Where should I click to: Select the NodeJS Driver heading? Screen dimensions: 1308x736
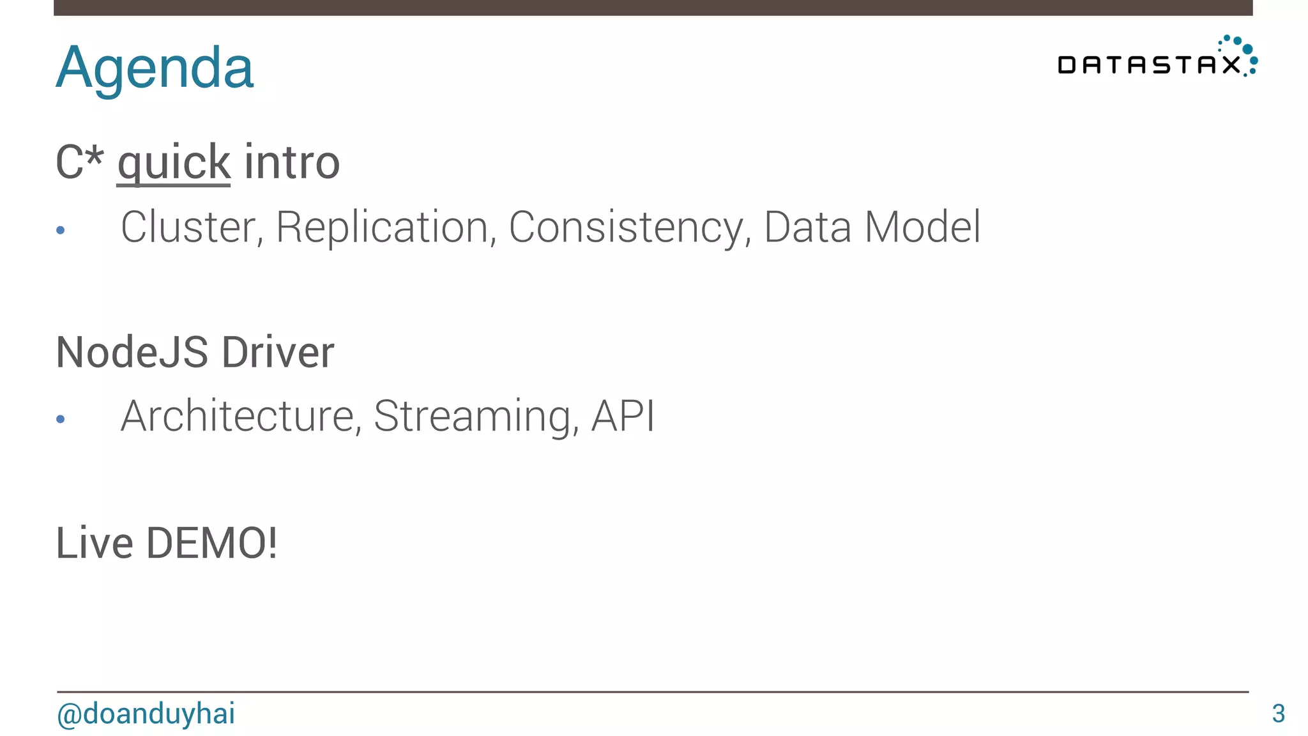pos(195,352)
